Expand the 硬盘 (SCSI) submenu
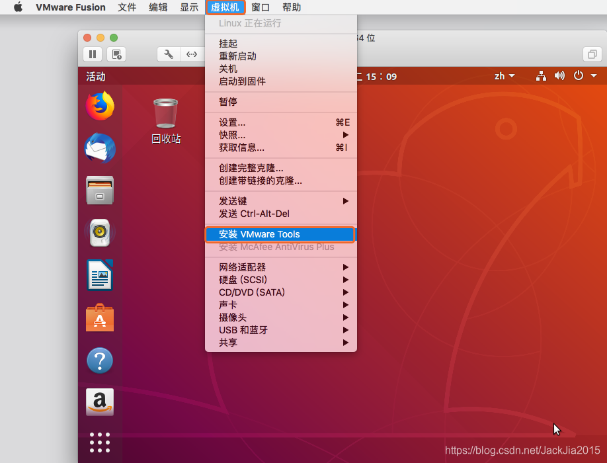607x463 pixels. pyautogui.click(x=280, y=280)
